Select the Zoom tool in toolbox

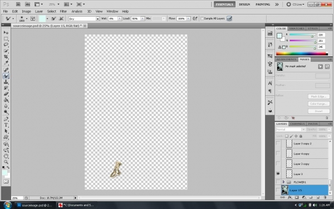click(x=6, y=162)
